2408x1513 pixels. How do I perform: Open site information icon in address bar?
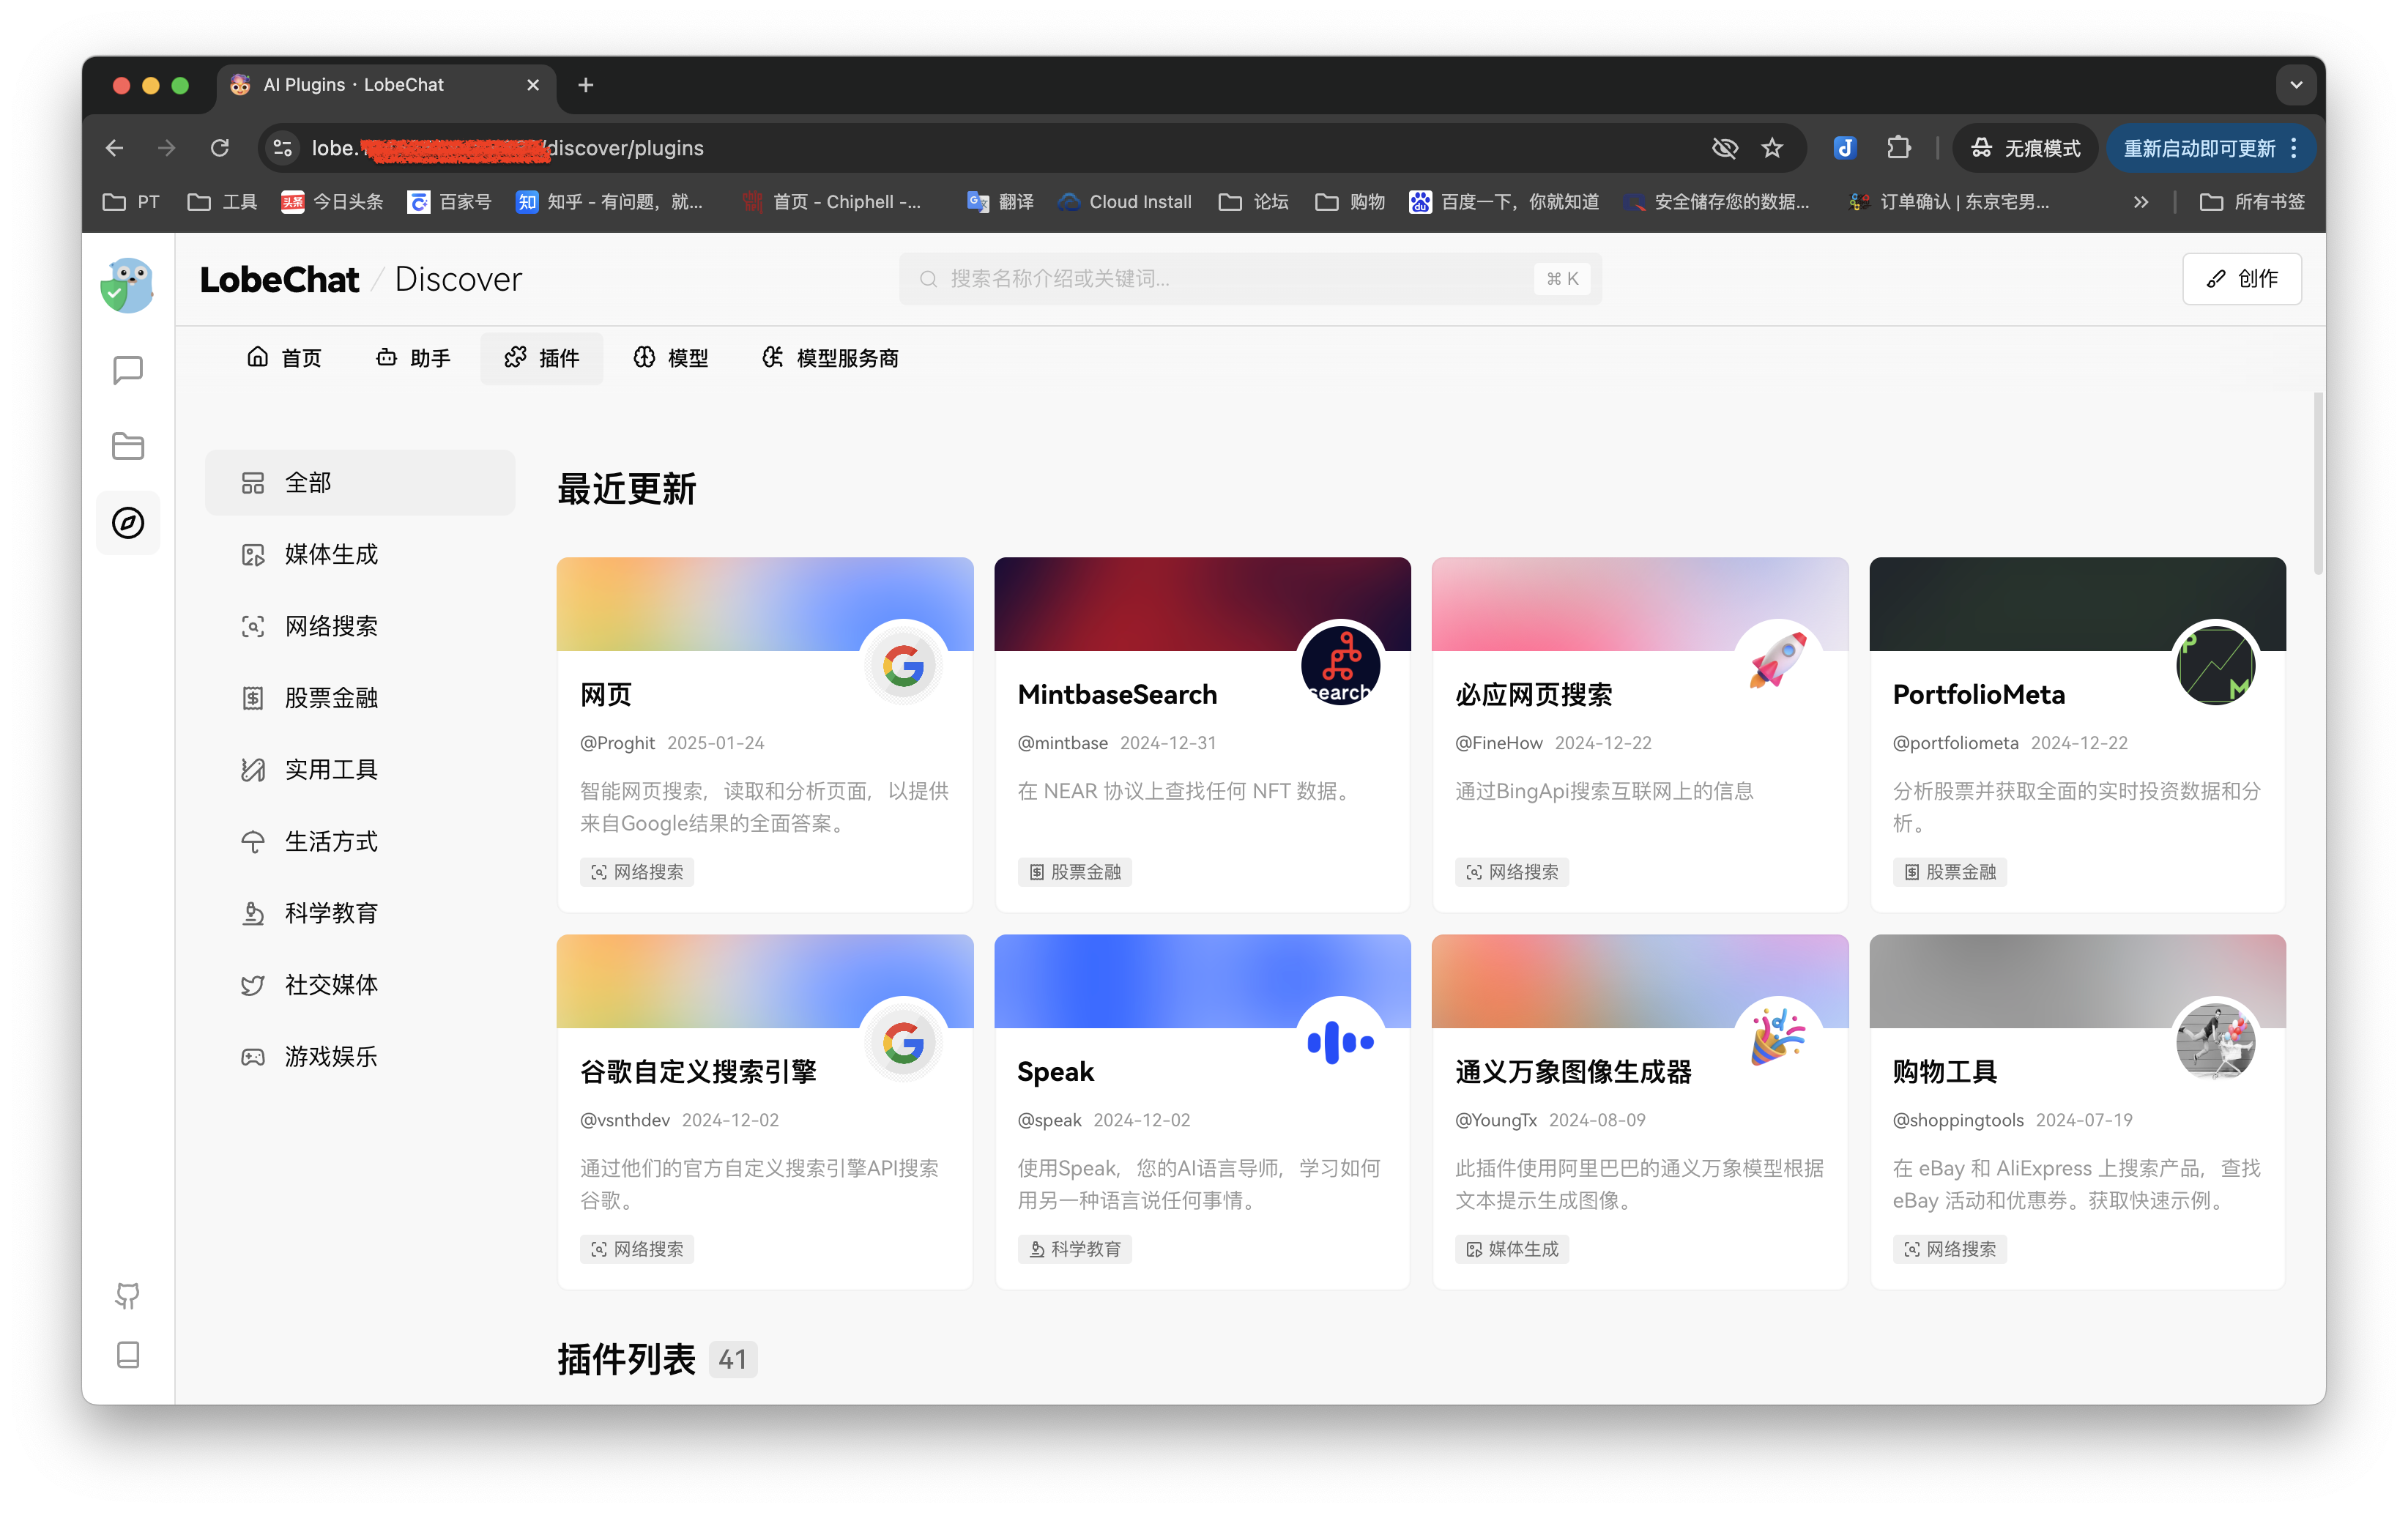[x=283, y=148]
